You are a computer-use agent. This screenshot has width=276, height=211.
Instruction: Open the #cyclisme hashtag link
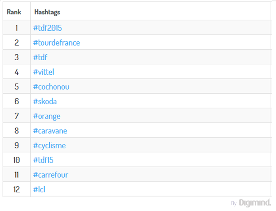49,146
